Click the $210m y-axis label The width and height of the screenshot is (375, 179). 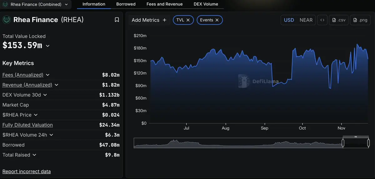coord(140,36)
